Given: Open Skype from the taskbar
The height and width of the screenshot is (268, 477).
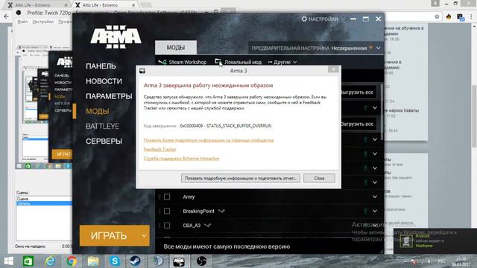Looking at the screenshot, I should tap(115, 261).
